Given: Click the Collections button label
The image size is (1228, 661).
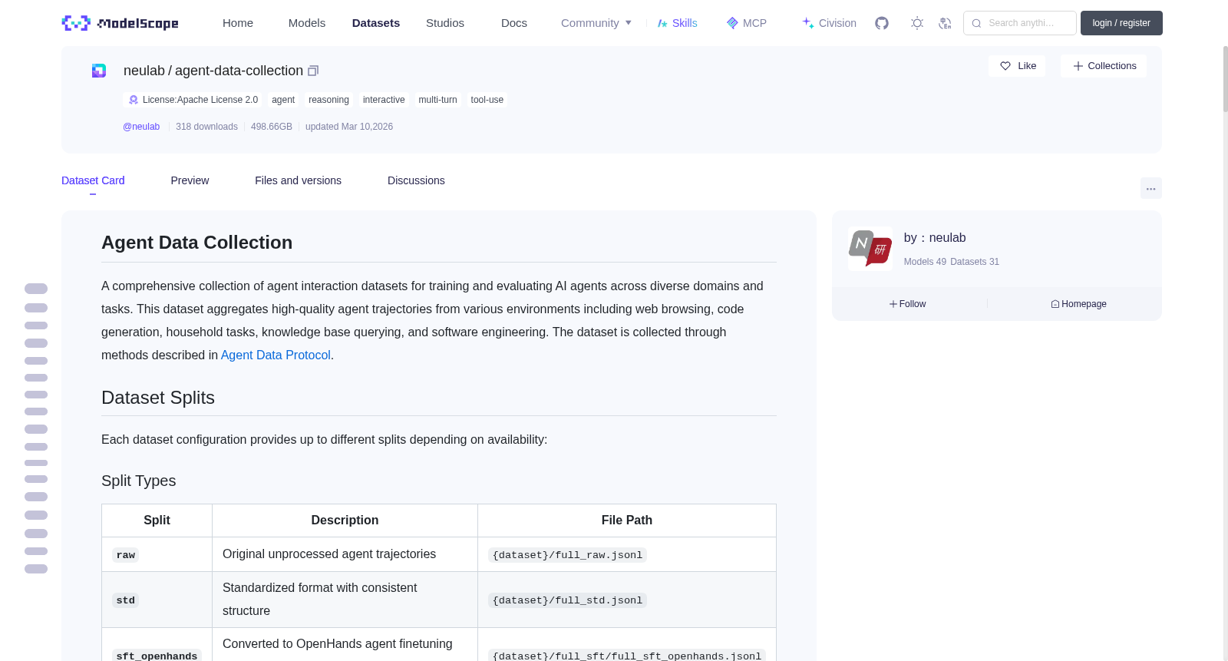Looking at the screenshot, I should (x=1112, y=66).
